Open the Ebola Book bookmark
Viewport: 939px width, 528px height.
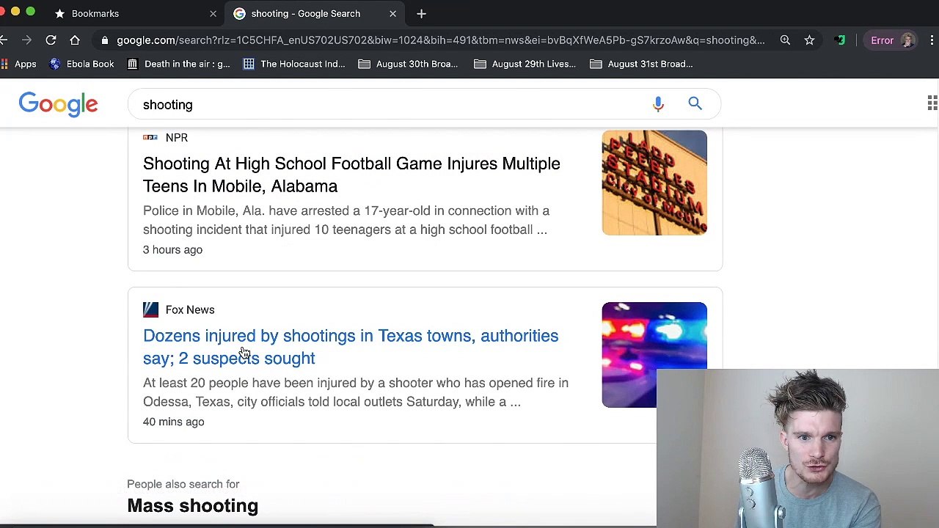click(81, 64)
